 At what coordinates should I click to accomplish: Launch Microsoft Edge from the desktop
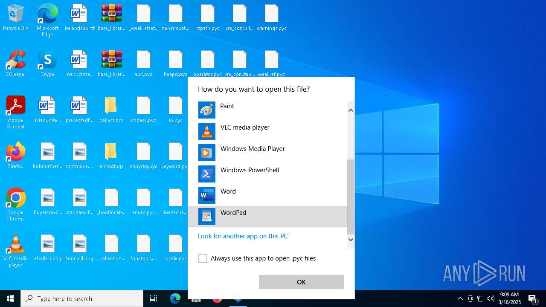47,20
